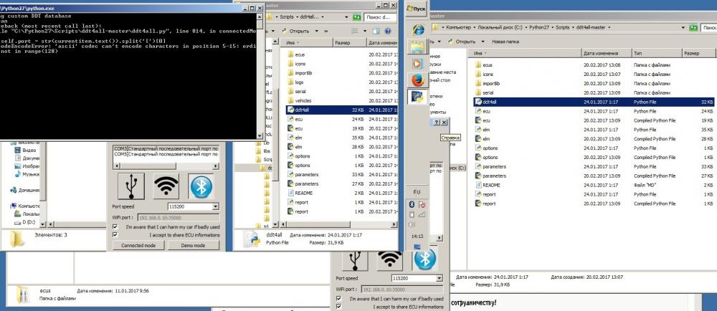Image resolution: width=717 pixels, height=311 pixels.
Task: Click the command prompt vertical scrollbar
Action: tap(260, 76)
